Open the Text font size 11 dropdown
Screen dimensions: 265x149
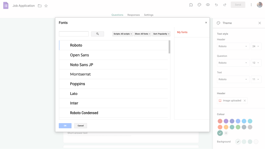click(x=256, y=80)
